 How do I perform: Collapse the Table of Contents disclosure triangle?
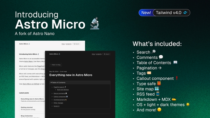51,83
